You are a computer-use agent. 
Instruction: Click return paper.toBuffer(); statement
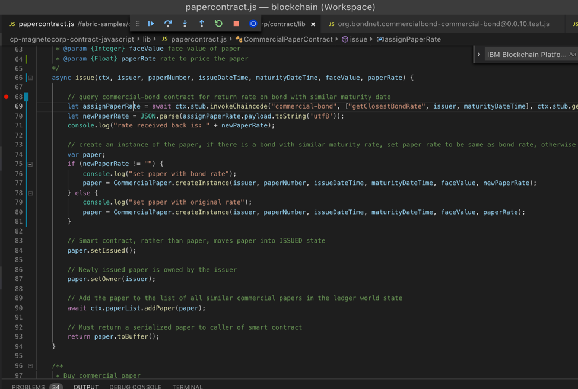[113, 337]
